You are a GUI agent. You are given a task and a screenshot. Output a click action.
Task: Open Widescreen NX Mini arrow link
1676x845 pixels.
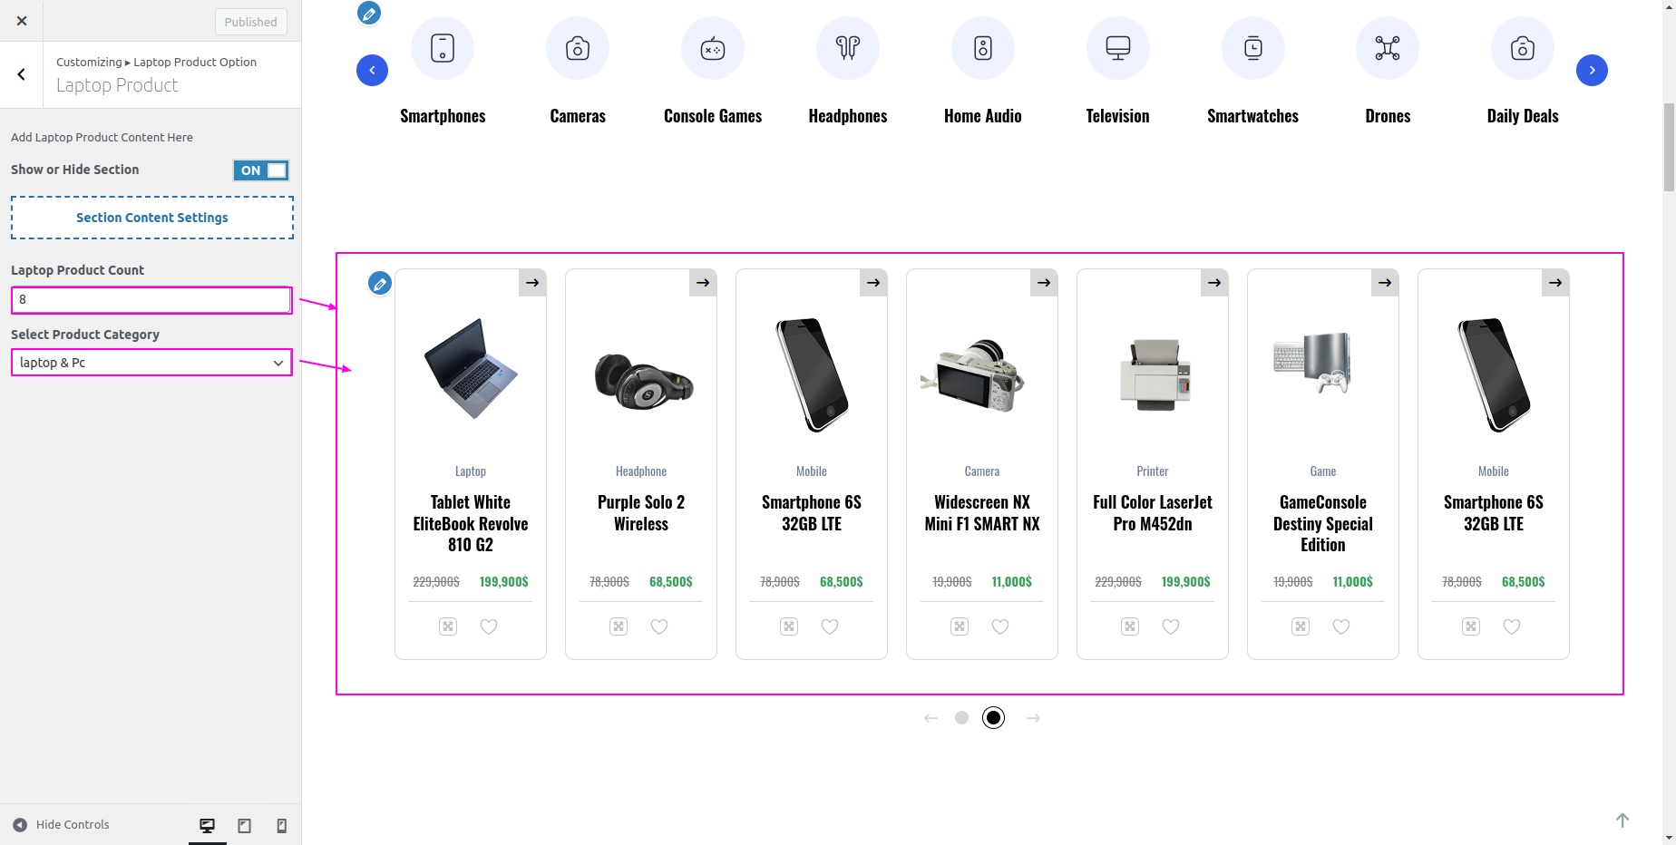pos(1044,283)
